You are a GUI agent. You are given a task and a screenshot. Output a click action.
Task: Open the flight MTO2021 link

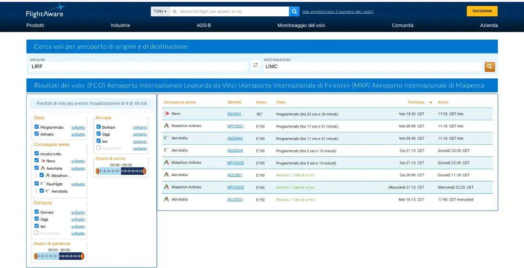point(235,126)
